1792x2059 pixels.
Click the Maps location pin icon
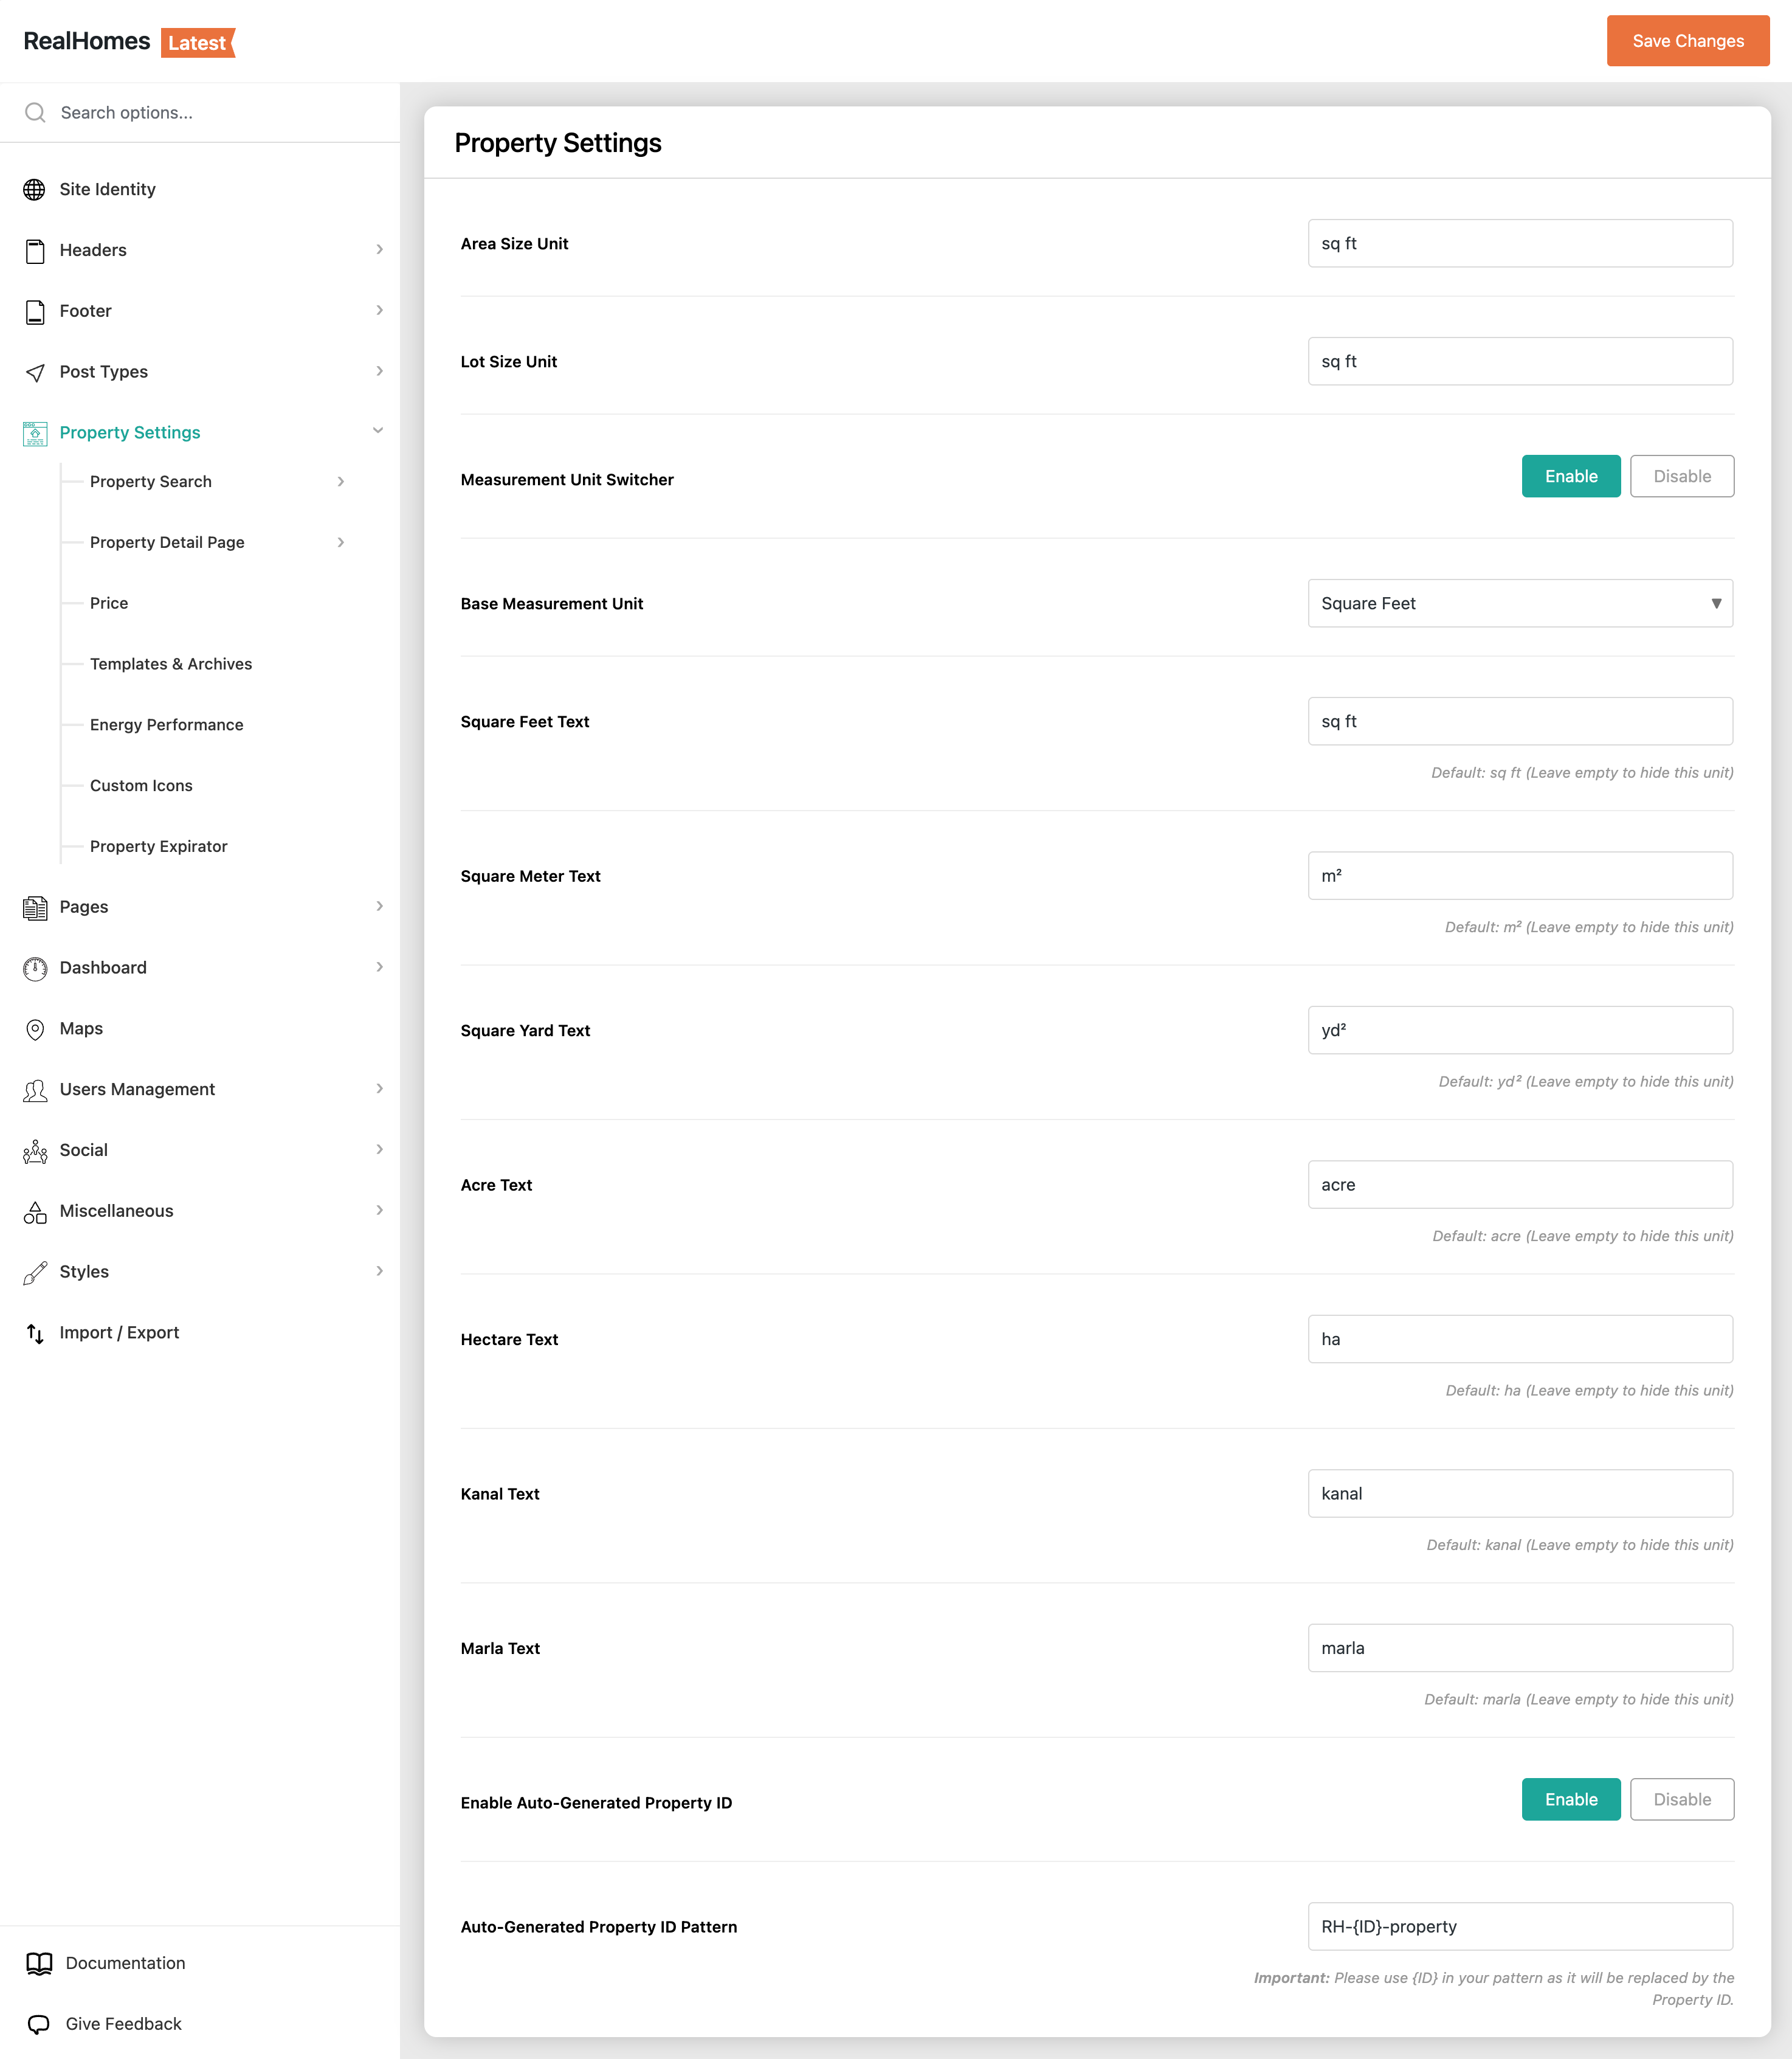tap(35, 1029)
